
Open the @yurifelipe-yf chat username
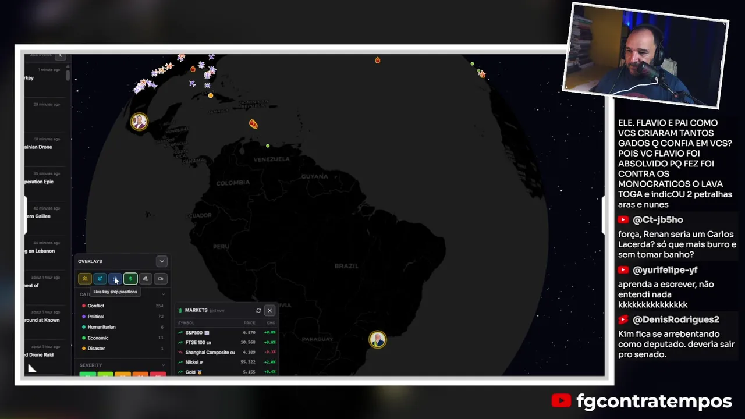pyautogui.click(x=665, y=270)
